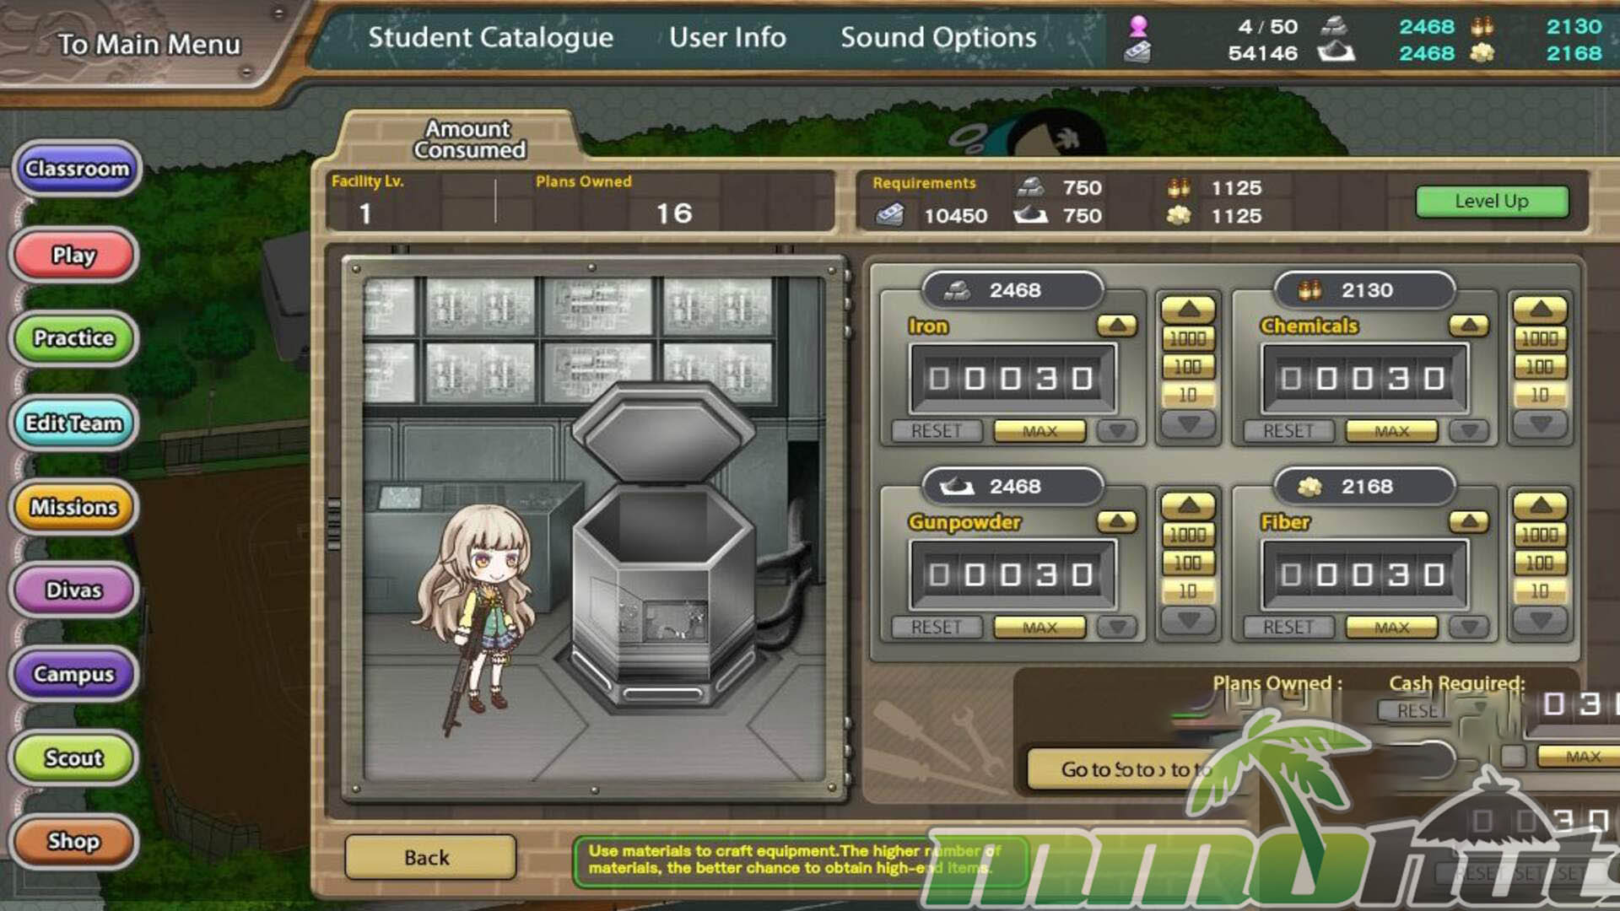Click small up arrow beside Fiber label
Image resolution: width=1620 pixels, height=911 pixels.
pos(1468,522)
